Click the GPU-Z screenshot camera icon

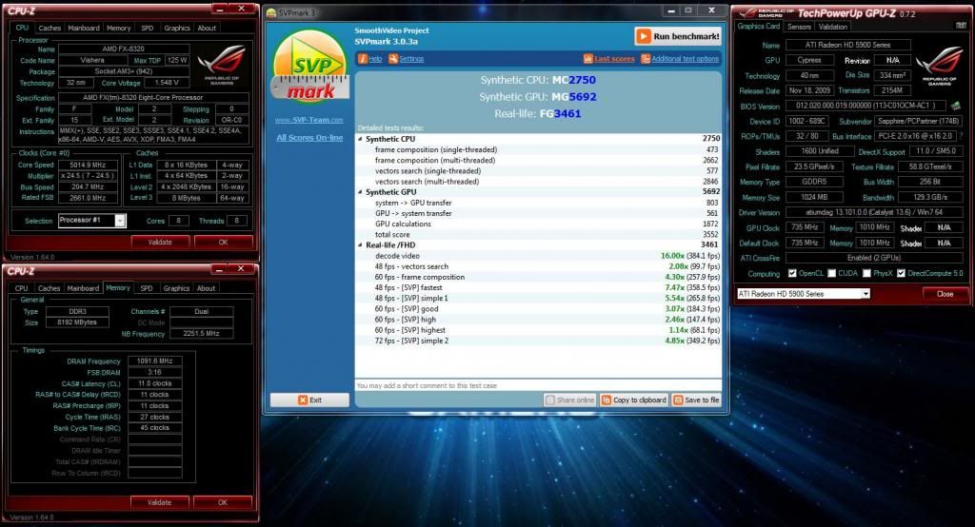tap(961, 26)
